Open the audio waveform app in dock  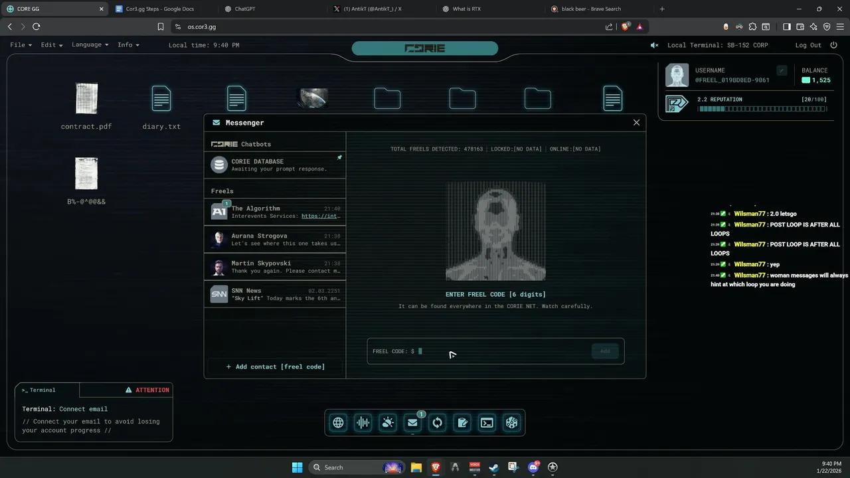pyautogui.click(x=363, y=423)
